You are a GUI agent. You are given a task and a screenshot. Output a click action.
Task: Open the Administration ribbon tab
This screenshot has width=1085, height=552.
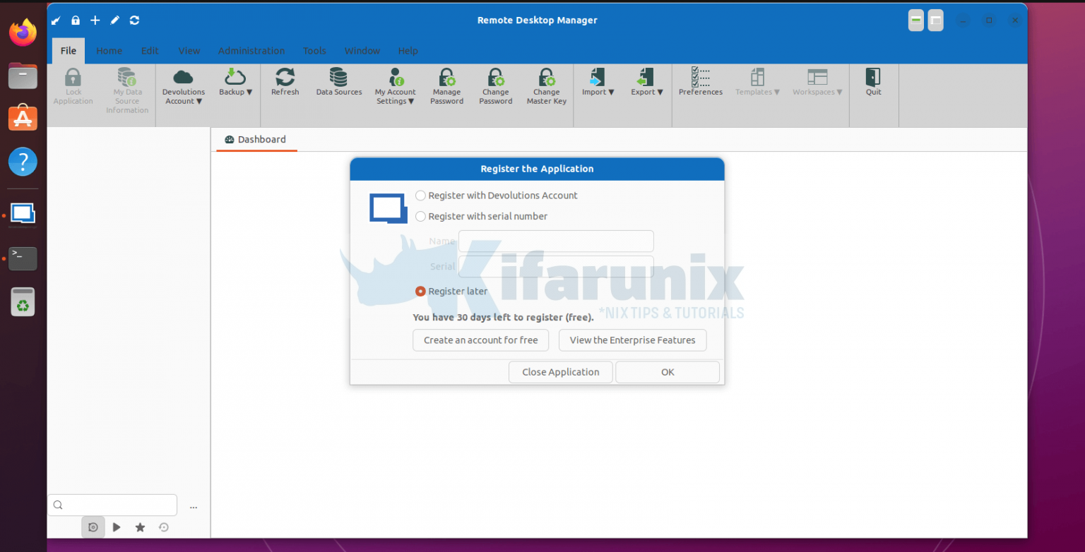click(251, 51)
